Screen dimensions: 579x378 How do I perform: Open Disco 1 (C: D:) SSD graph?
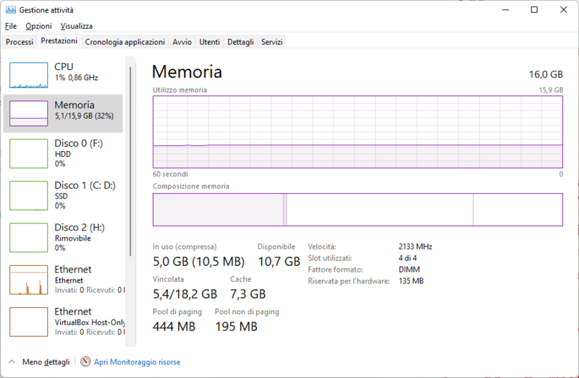click(x=28, y=195)
